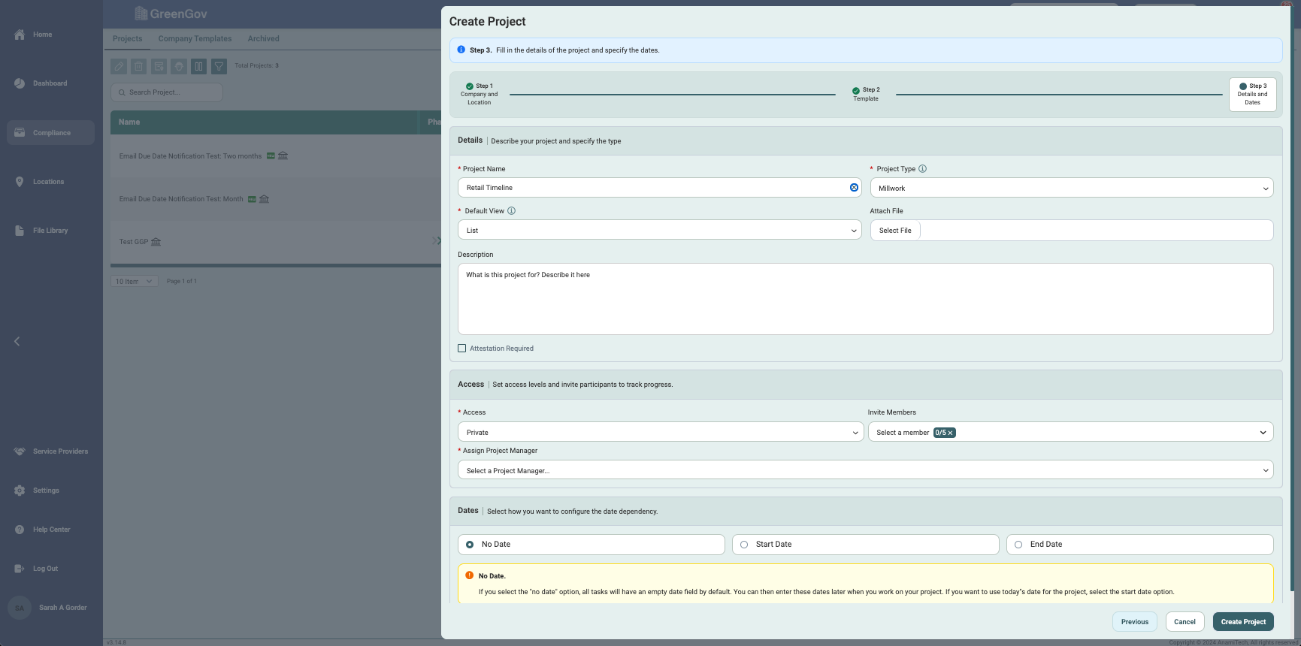Remove the 0/5 member count badge

[950, 433]
